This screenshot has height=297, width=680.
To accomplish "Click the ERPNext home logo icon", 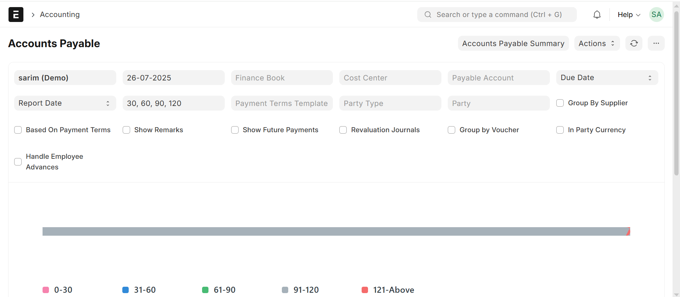I will tap(16, 15).
